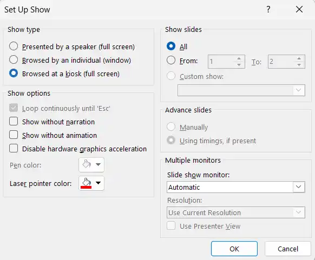This screenshot has height=260, width=315.
Task: Increase the From slide number spinner
Action: click(x=239, y=58)
